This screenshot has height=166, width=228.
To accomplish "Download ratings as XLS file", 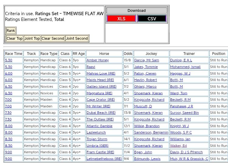I will point(121,19).
